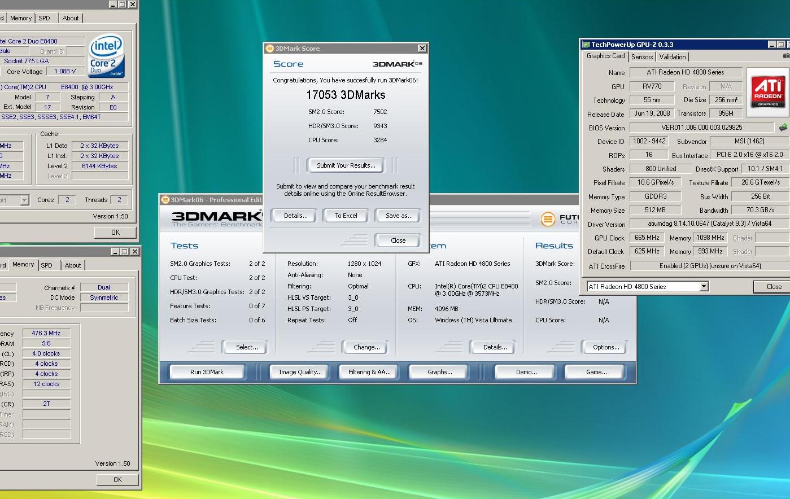Open the Image Quality tool
790x499 pixels.
click(300, 372)
